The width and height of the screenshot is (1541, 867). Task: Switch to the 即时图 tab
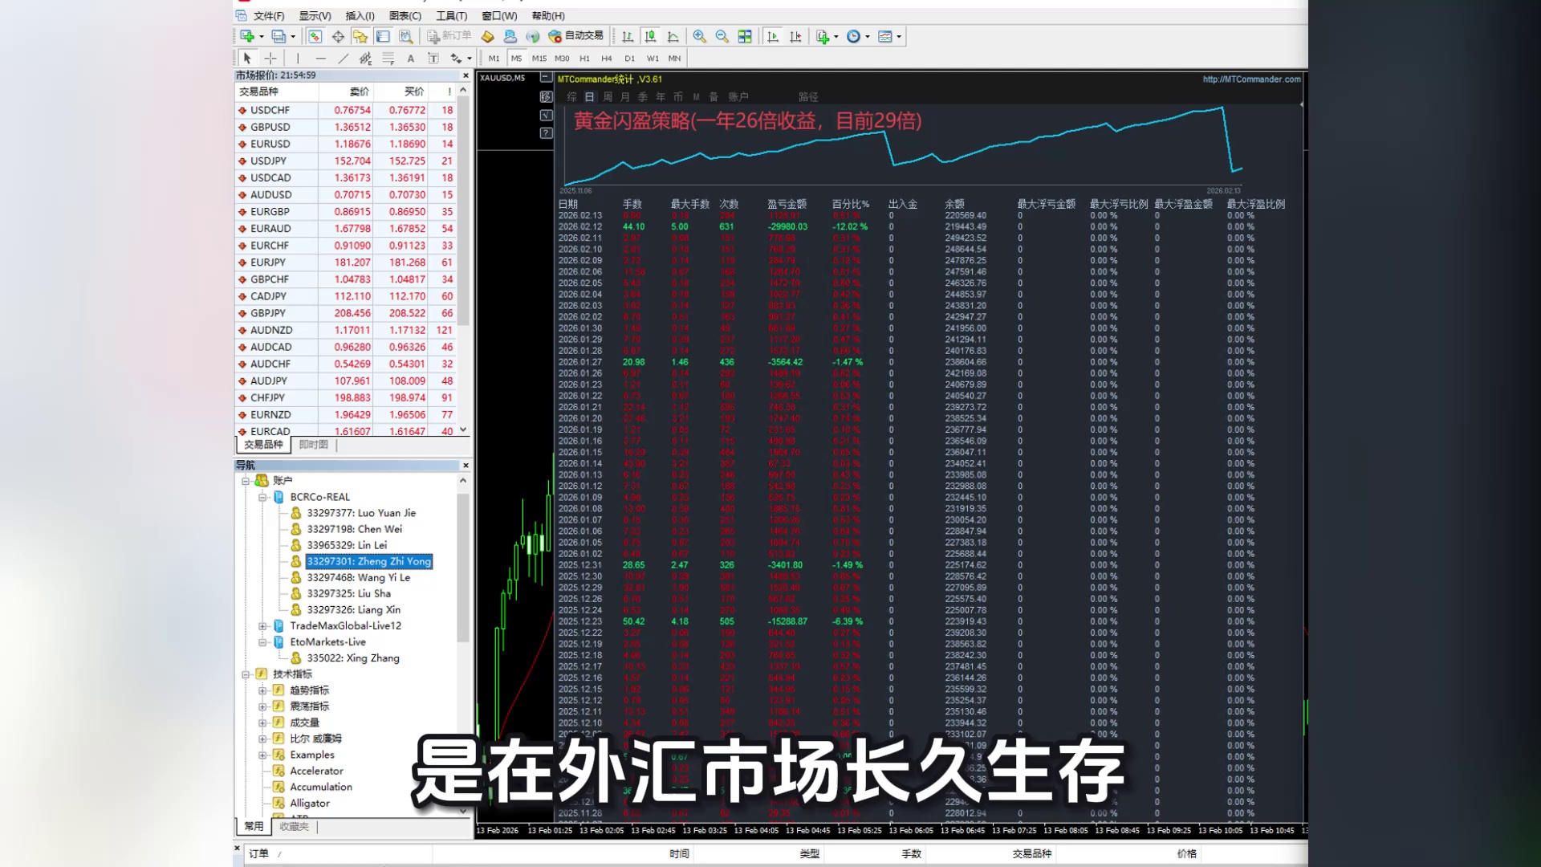point(313,445)
